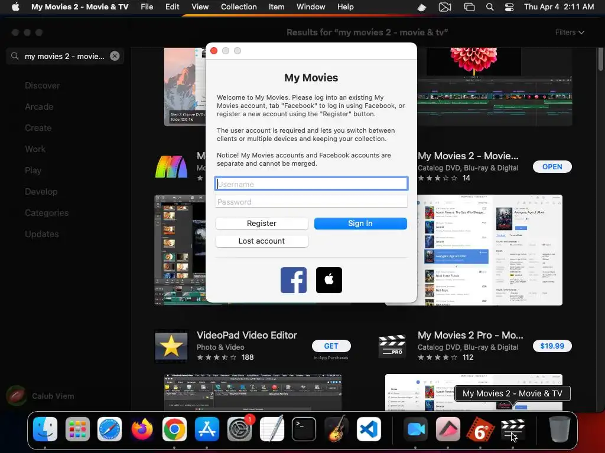
Task: Open Visual Studio Code from the Dock
Action: point(369,429)
